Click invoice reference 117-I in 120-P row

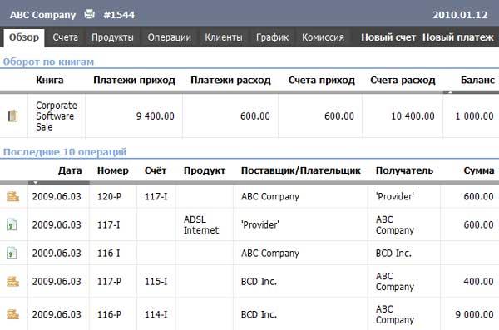click(x=156, y=196)
